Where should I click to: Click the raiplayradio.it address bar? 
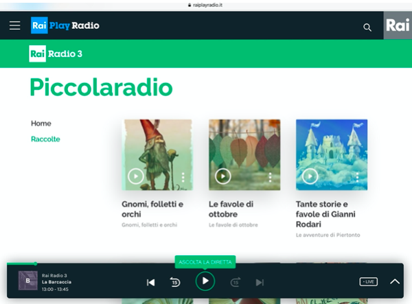[x=205, y=5]
